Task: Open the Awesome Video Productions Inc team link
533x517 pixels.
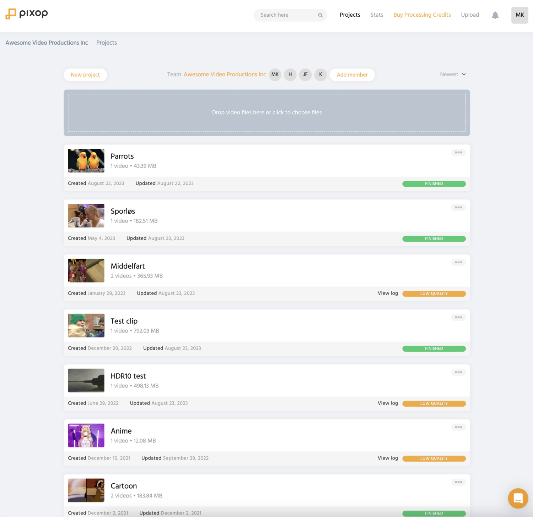Action: (x=225, y=75)
